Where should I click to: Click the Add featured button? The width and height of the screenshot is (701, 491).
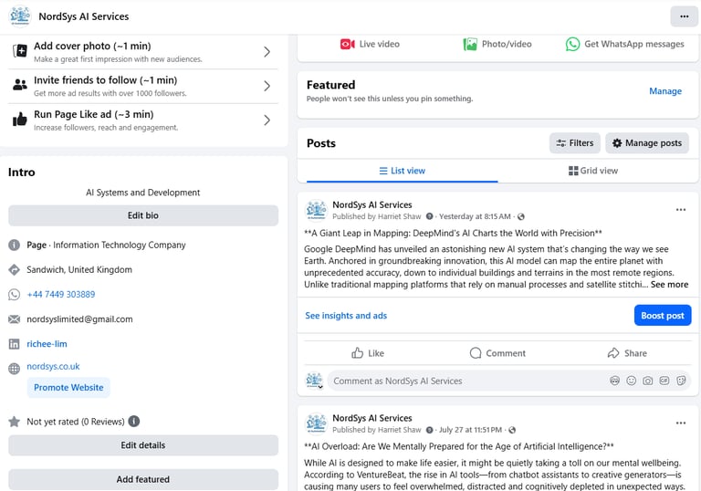[x=143, y=479]
